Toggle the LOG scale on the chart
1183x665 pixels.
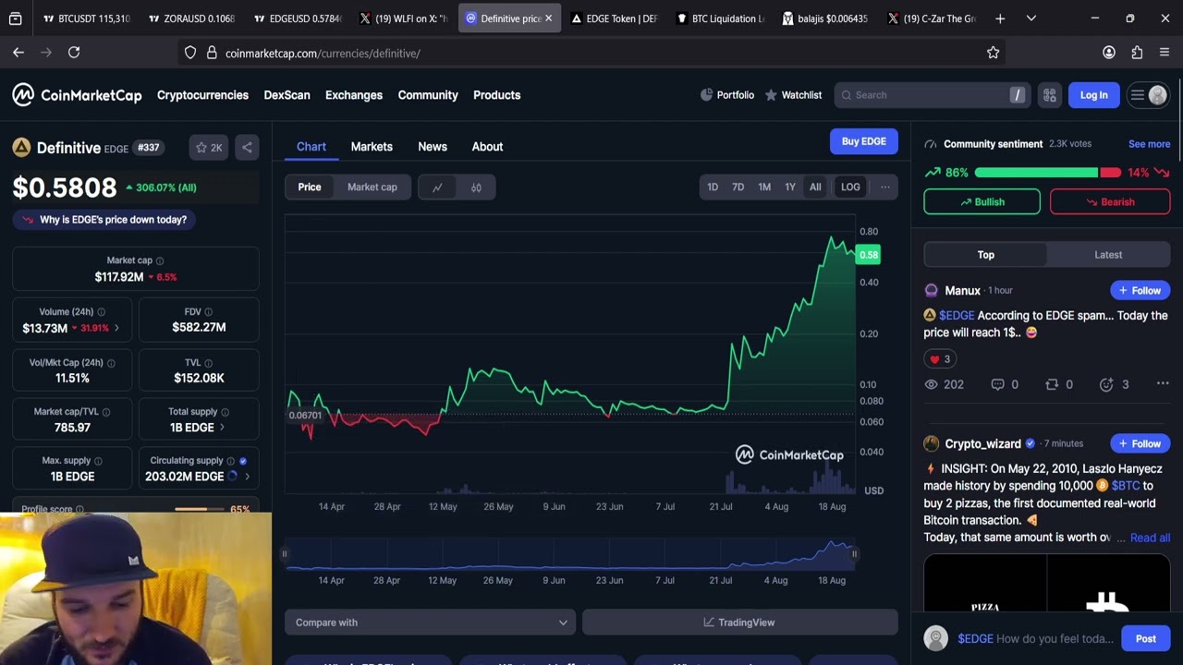coord(850,187)
